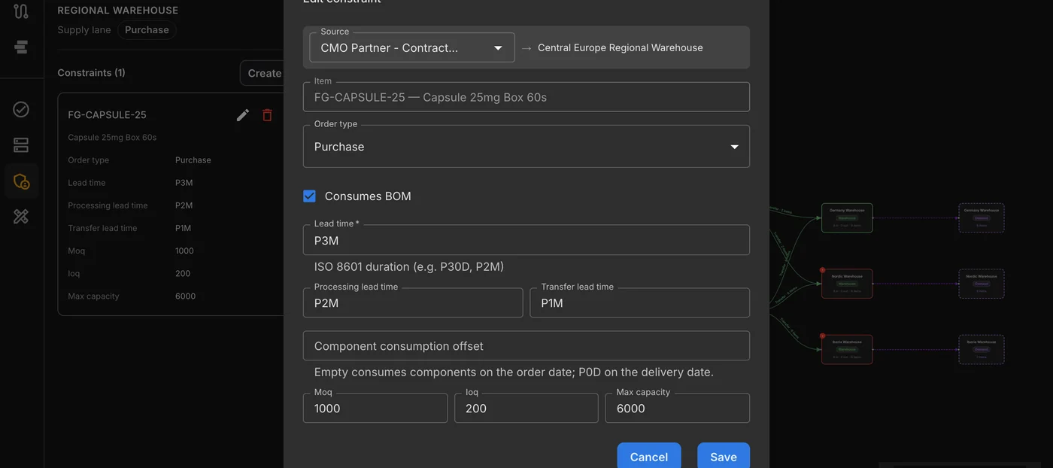The height and width of the screenshot is (468, 1053).
Task: Click the FG-CAPSULE-25 card title
Action: coord(107,115)
